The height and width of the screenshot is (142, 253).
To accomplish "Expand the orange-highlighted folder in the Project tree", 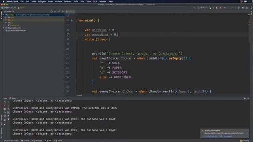I will [x=6, y=20].
